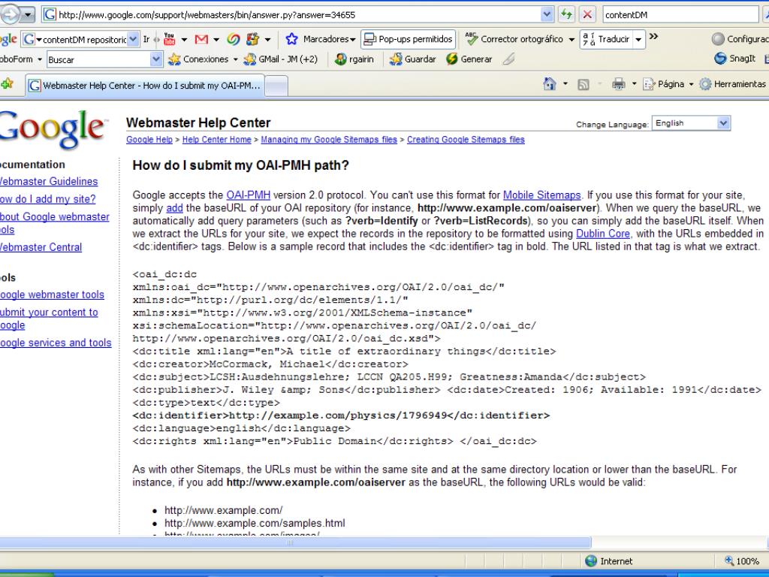Open the 'How do I add my site?' link

[x=47, y=199]
